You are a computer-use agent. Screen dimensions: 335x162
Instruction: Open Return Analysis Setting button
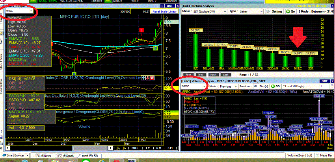pos(275,11)
